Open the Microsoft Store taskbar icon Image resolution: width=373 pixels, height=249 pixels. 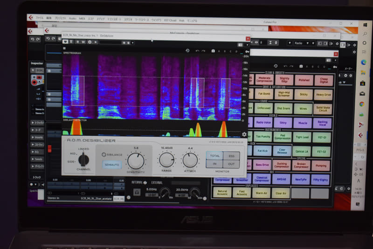coord(363,83)
